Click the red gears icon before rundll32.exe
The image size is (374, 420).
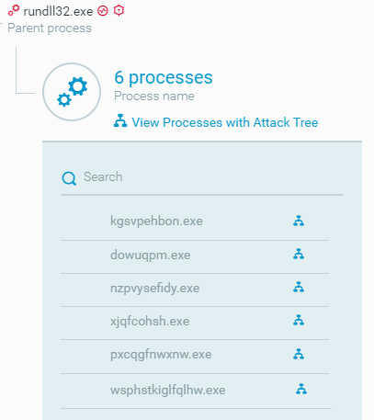click(14, 10)
